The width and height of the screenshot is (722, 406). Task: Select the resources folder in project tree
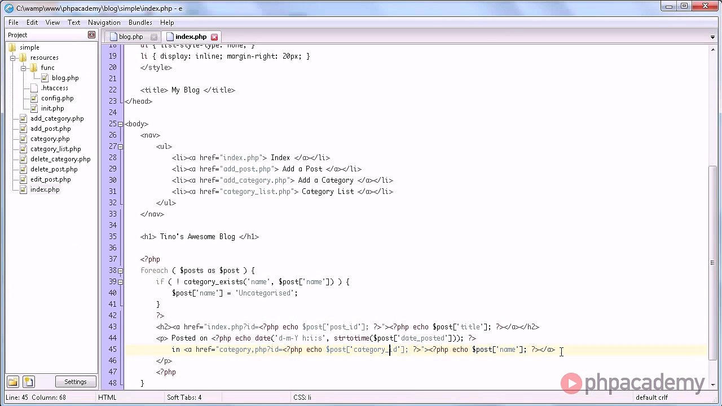(x=44, y=58)
